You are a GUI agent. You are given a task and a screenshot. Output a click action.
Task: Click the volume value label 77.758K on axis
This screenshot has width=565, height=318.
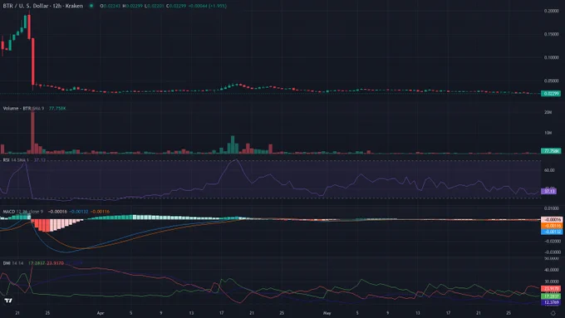pos(551,151)
